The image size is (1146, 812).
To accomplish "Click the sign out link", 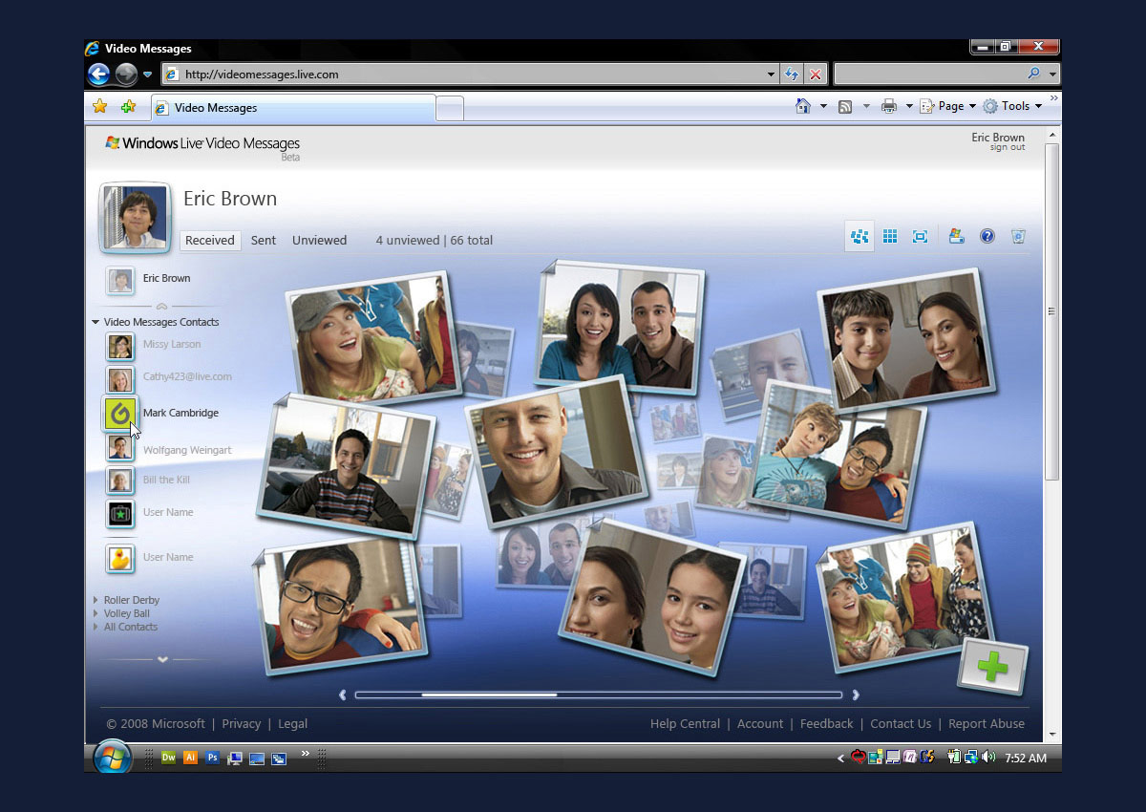I will (1007, 148).
